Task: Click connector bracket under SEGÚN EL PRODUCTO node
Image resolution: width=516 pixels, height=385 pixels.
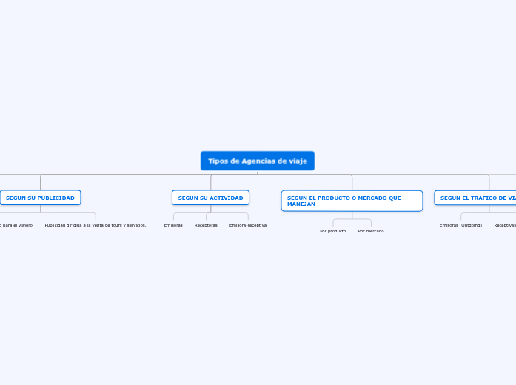Action: (352, 219)
